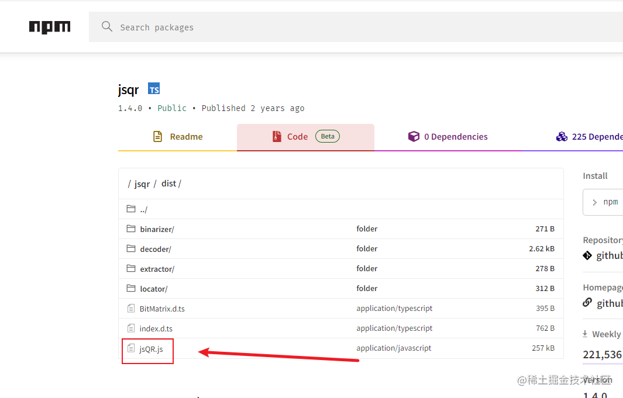Click the 395 B size of BitMatrix.d.ts

[x=545, y=309]
